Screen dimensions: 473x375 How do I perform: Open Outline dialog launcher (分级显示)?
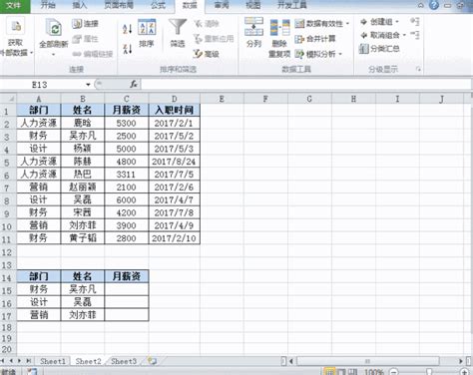point(418,69)
